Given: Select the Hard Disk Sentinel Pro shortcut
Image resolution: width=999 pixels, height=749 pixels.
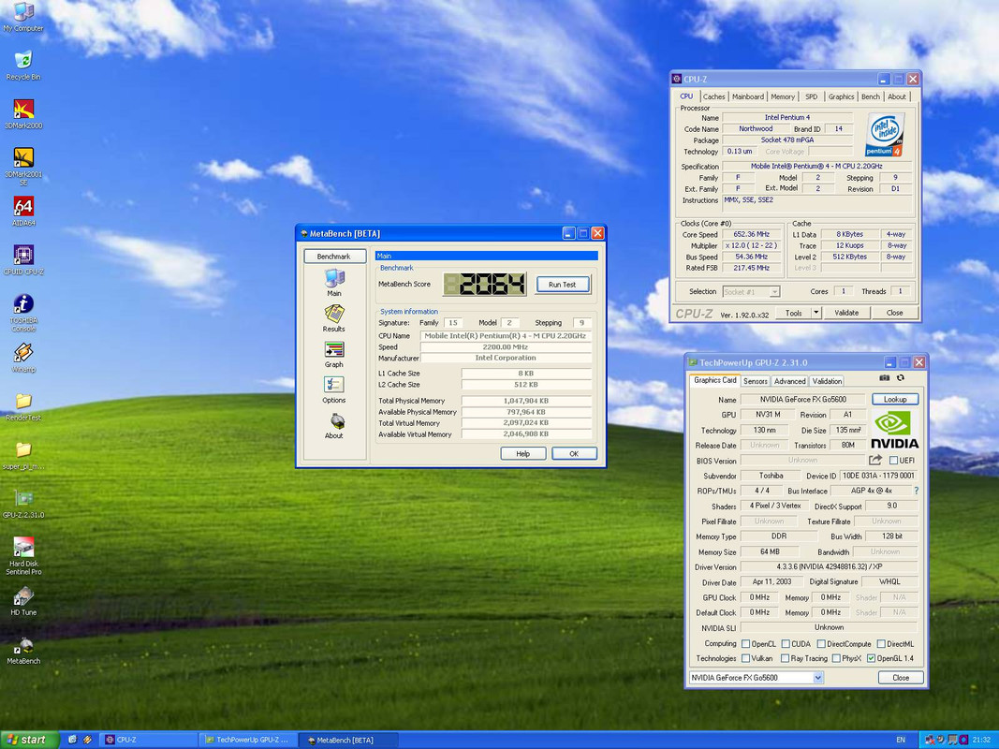Looking at the screenshot, I should 23,556.
